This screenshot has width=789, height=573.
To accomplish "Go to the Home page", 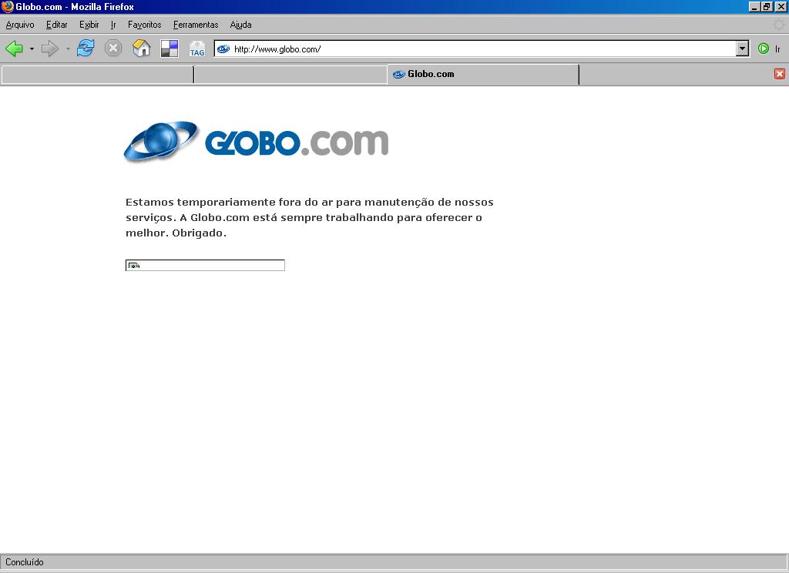I will (142, 49).
